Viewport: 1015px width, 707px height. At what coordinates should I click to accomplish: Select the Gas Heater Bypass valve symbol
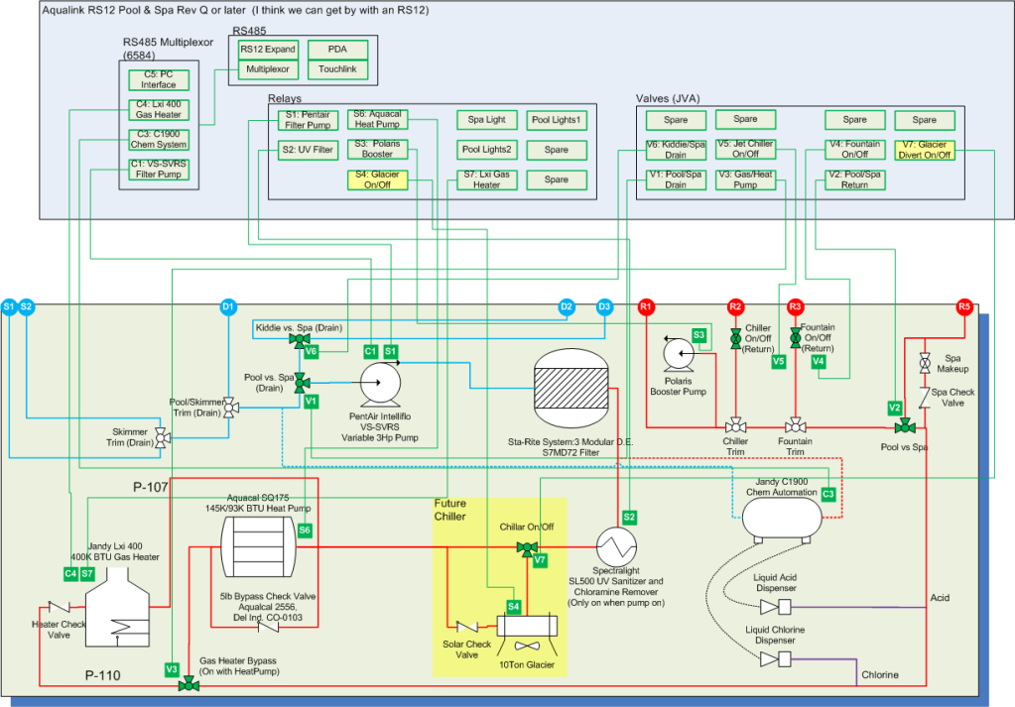click(x=189, y=684)
